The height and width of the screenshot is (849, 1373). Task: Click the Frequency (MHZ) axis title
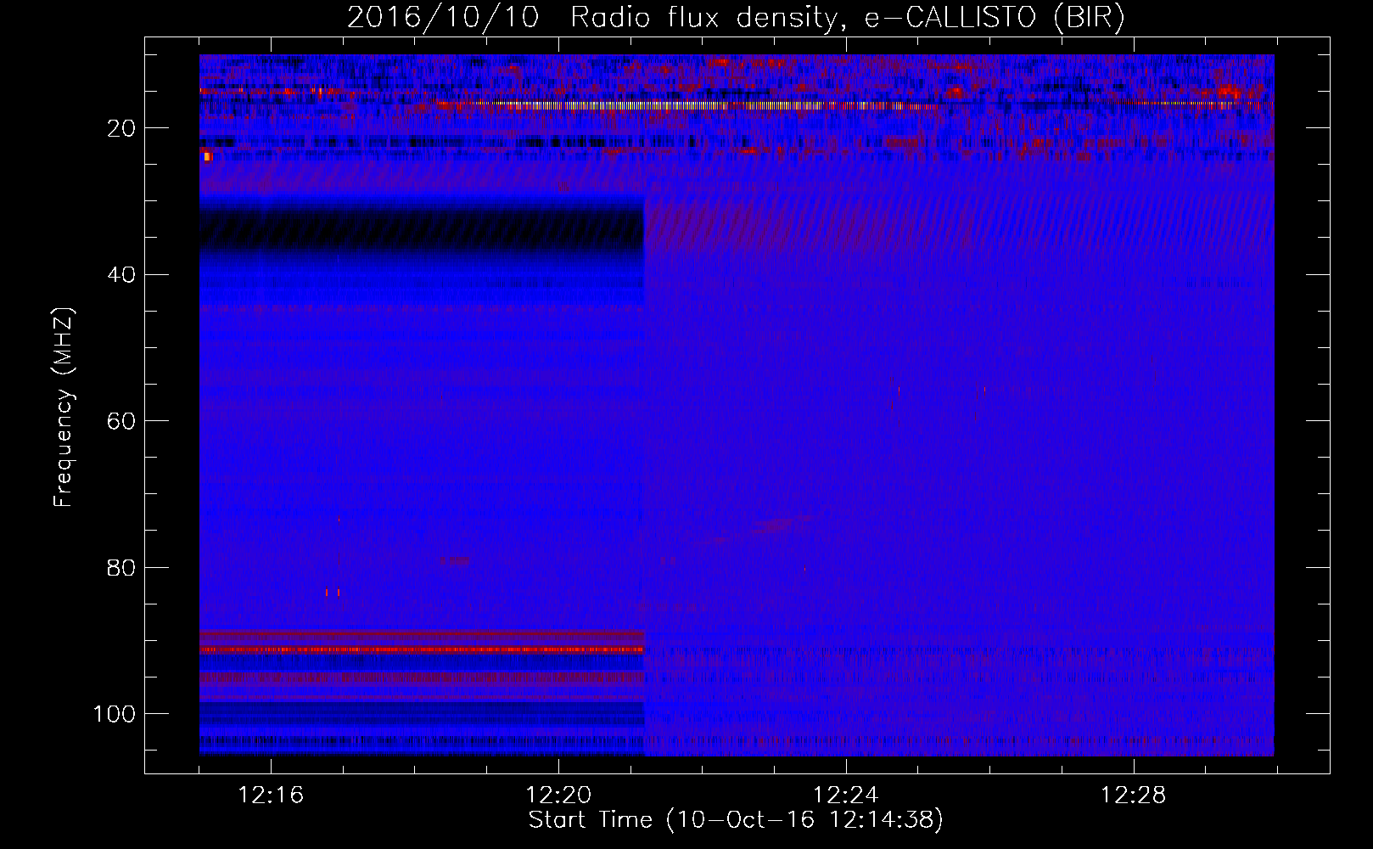pyautogui.click(x=64, y=408)
